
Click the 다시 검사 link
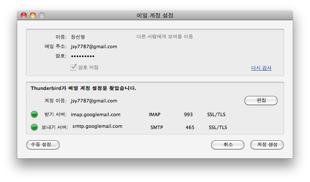(261, 68)
